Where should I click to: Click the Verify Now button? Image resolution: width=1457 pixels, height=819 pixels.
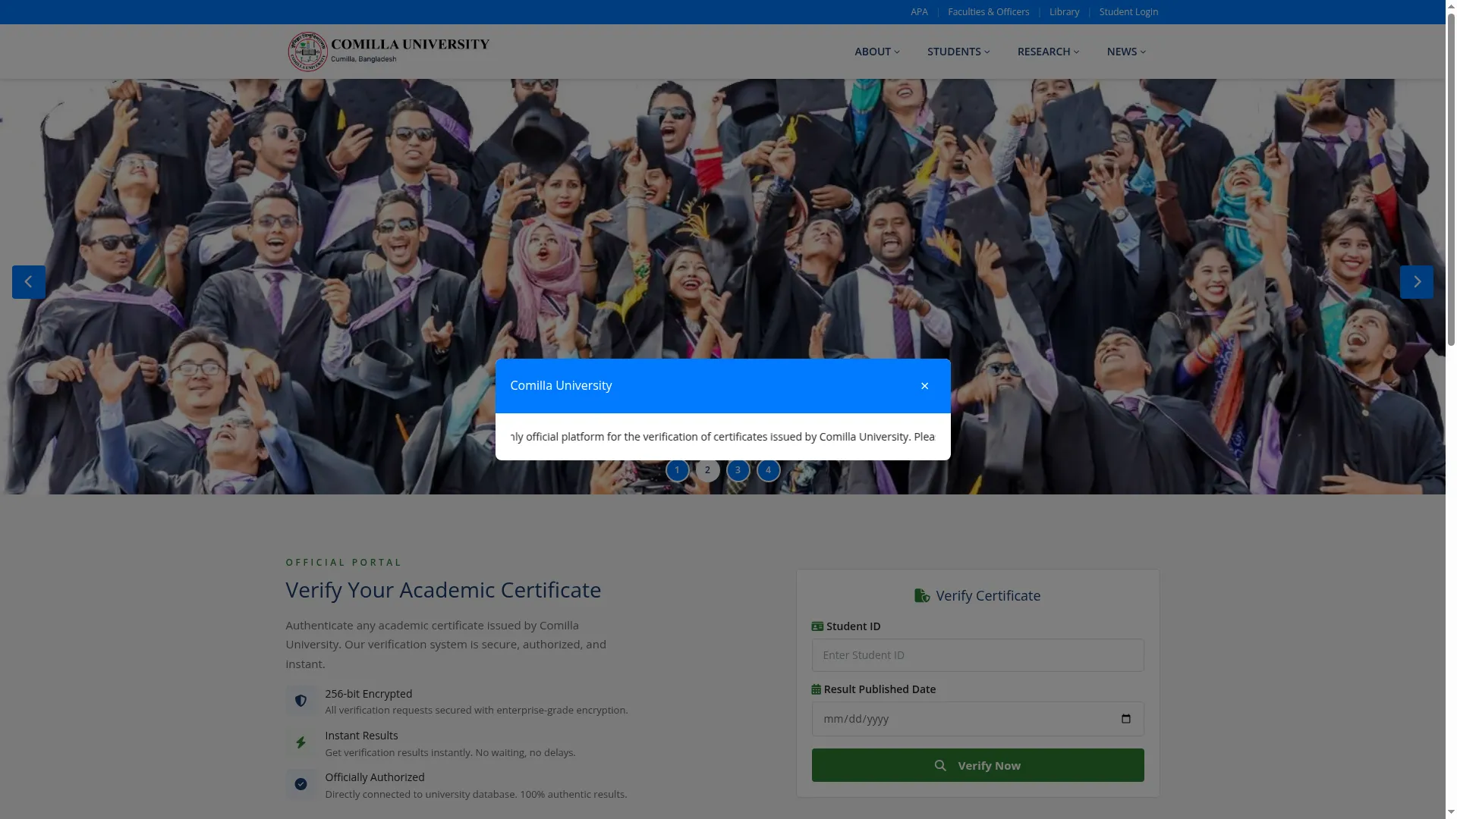click(977, 765)
